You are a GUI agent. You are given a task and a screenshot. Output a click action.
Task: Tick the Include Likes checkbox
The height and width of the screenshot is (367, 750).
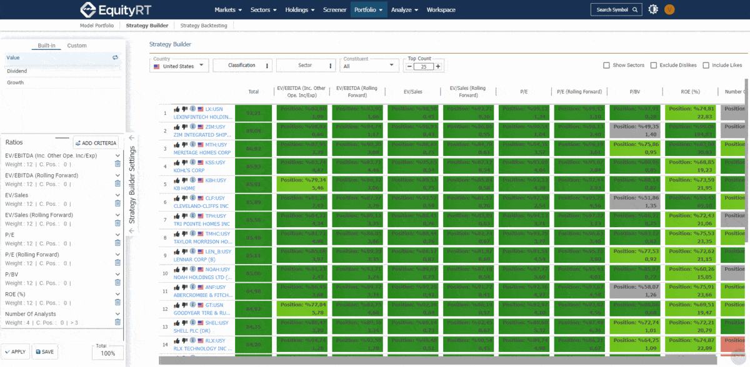coord(706,66)
